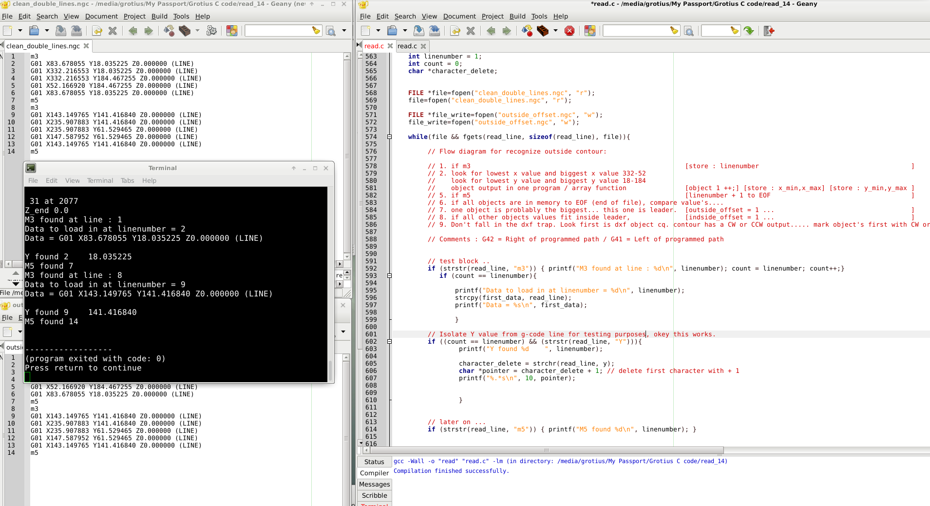930x506 pixels.
Task: Expand New file dropdown in left Geany window
Action: click(x=20, y=31)
